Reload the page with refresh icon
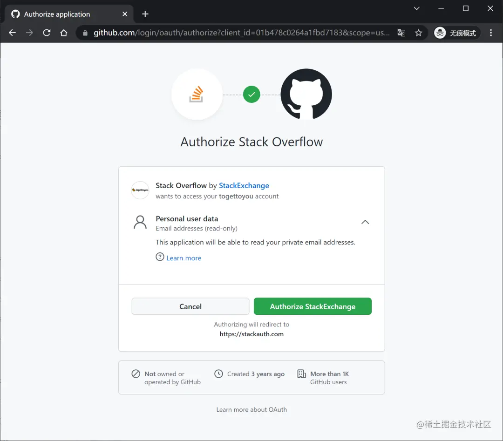Viewport: 503px width, 441px height. [x=47, y=33]
